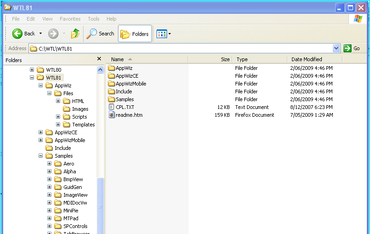Screen dimensions: 370x234
Task: Collapse the Samples tree node
Action: pos(40,155)
